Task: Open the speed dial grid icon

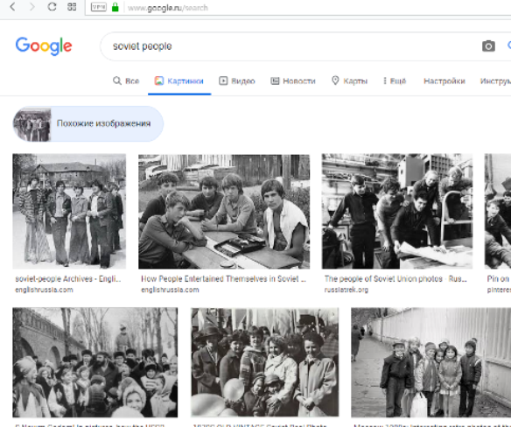Action: pyautogui.click(x=72, y=7)
